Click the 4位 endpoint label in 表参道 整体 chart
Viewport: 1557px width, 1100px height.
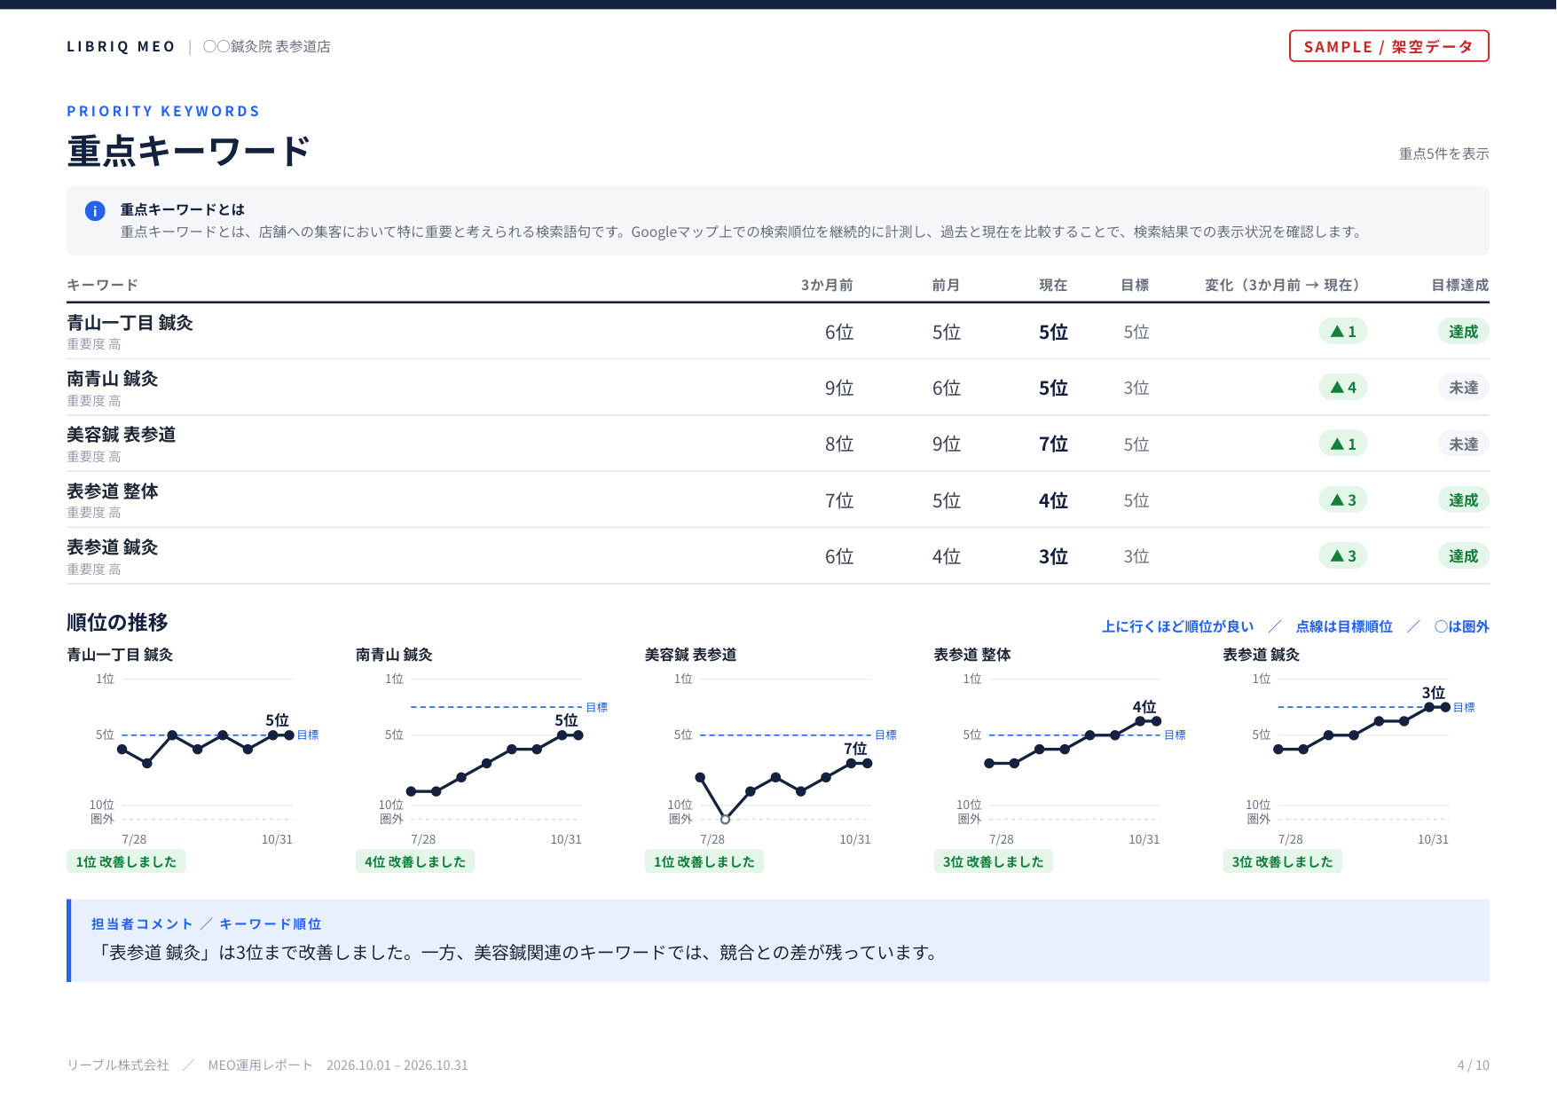tap(1144, 707)
